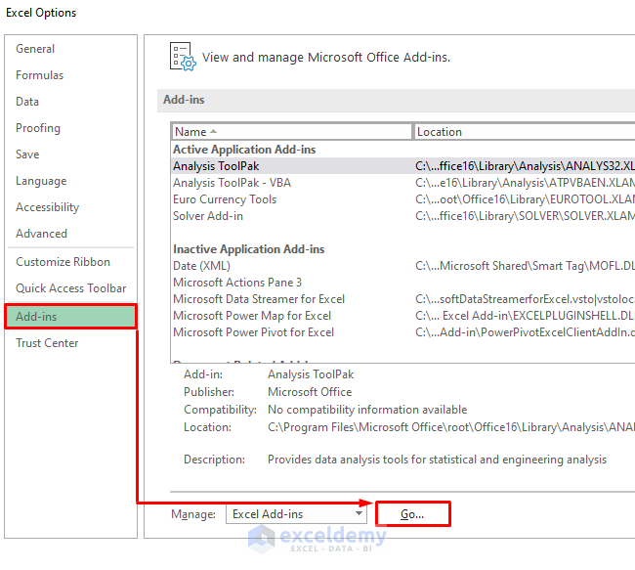
Task: Select Microsoft Actions Pane 3 row
Action: point(402,283)
